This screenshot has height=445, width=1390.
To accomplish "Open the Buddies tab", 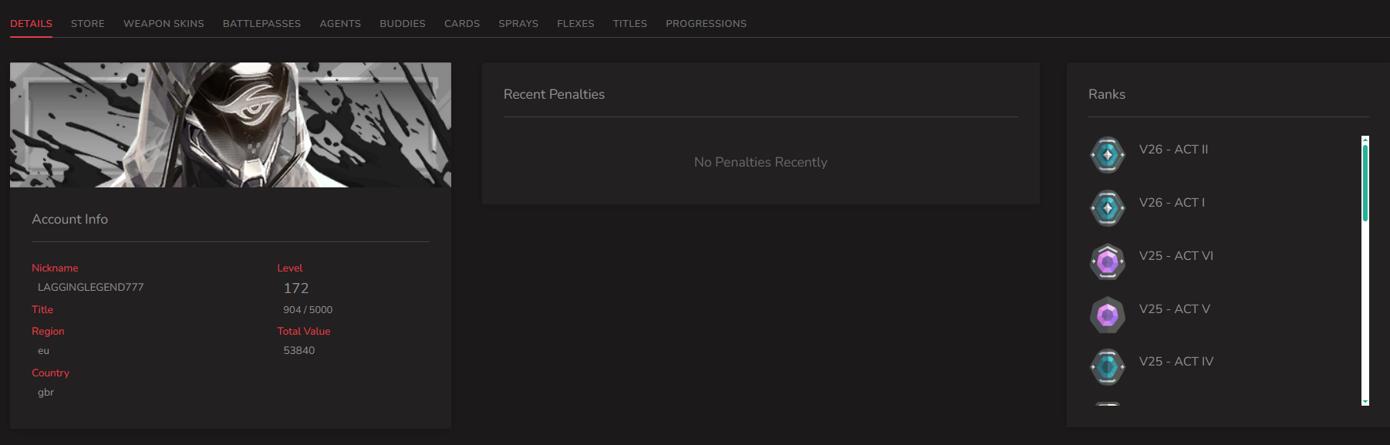I will click(x=403, y=24).
